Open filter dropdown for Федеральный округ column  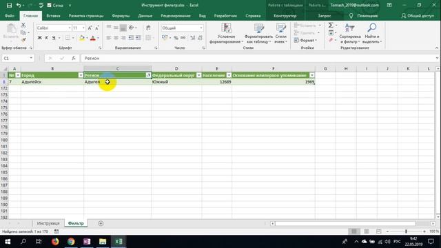(x=199, y=75)
